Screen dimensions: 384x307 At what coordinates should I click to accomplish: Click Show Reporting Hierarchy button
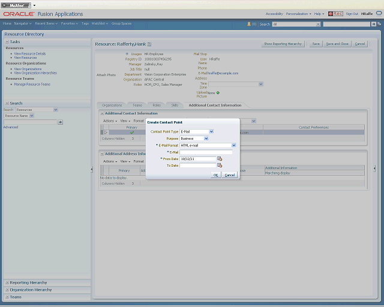283,44
